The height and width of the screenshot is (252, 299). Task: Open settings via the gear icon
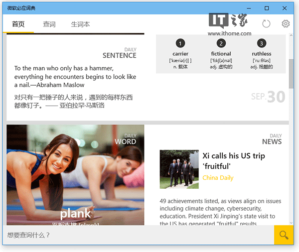pyautogui.click(x=286, y=24)
